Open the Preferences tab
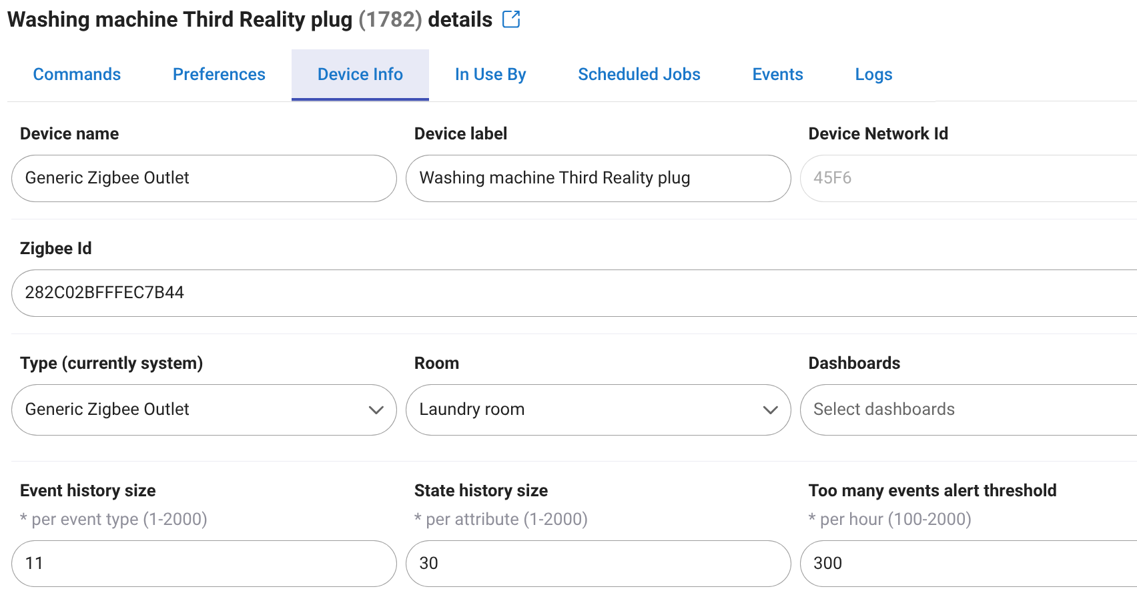The image size is (1137, 603). pyautogui.click(x=218, y=74)
